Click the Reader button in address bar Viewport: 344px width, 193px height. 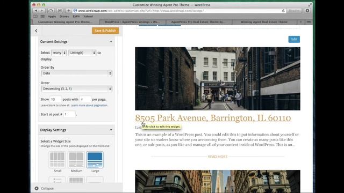[294, 11]
